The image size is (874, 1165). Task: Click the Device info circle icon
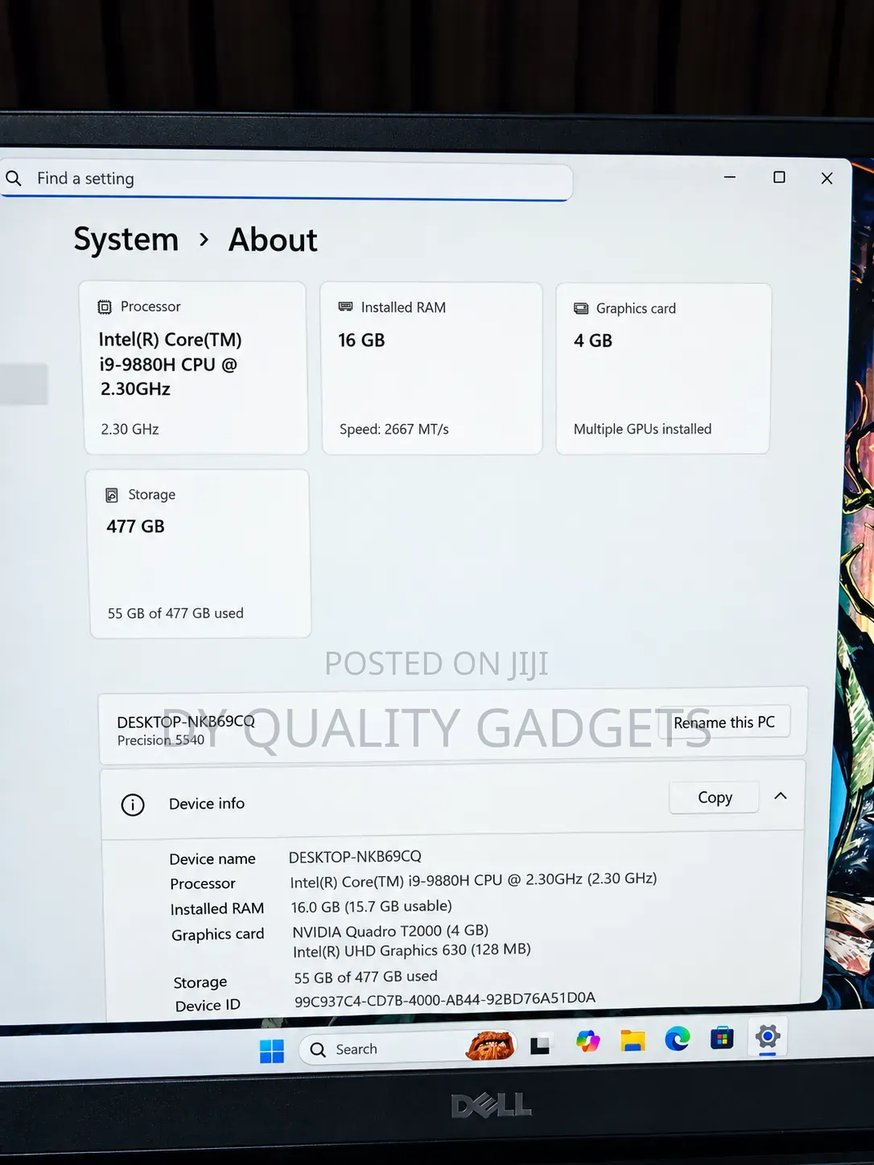click(133, 805)
